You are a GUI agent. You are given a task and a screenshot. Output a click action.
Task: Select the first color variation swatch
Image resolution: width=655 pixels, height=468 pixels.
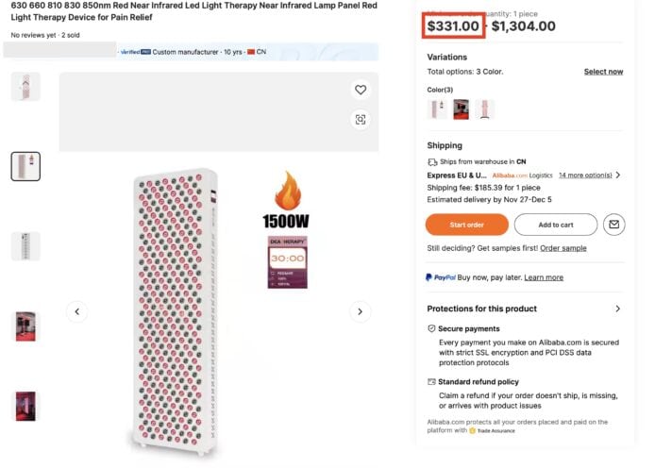point(438,109)
